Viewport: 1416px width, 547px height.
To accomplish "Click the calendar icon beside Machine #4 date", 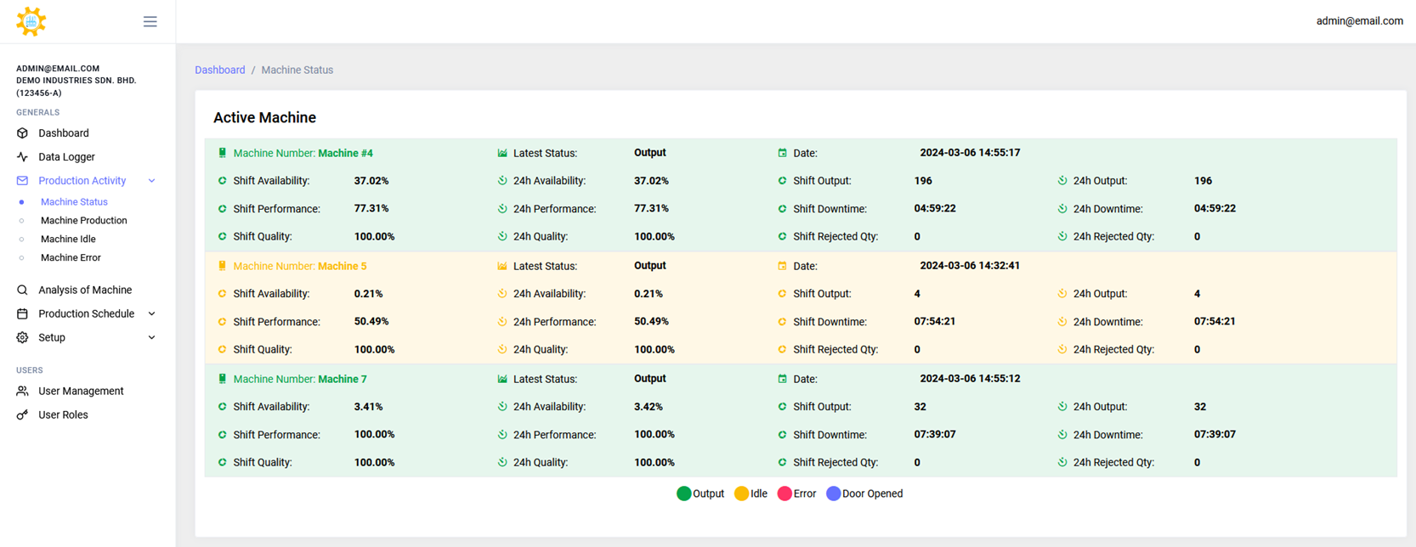I will click(782, 153).
